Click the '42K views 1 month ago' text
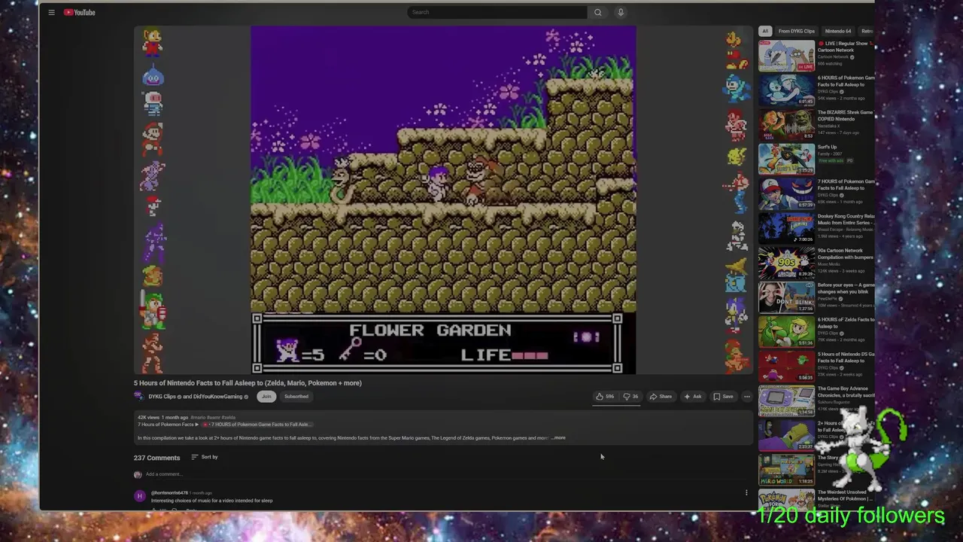Image resolution: width=963 pixels, height=542 pixels. pyautogui.click(x=163, y=417)
